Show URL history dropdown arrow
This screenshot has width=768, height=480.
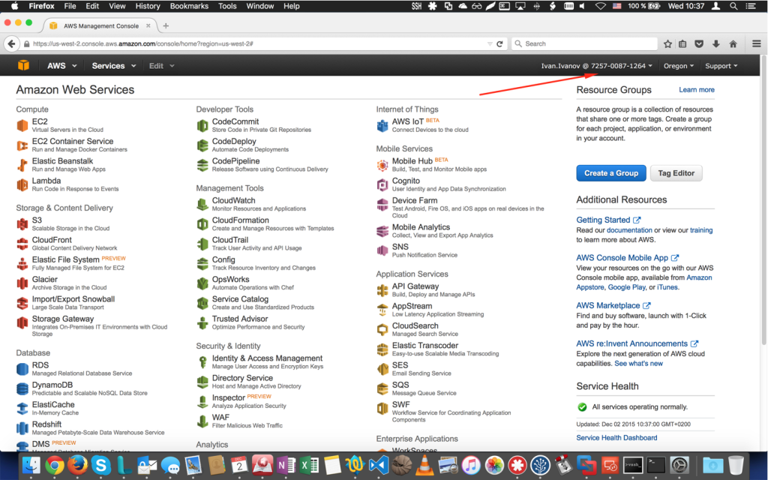pyautogui.click(x=490, y=44)
